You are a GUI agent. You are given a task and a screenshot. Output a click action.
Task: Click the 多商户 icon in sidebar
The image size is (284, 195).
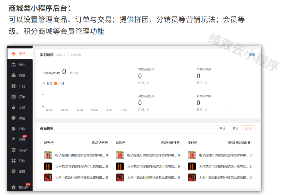pos(14,150)
